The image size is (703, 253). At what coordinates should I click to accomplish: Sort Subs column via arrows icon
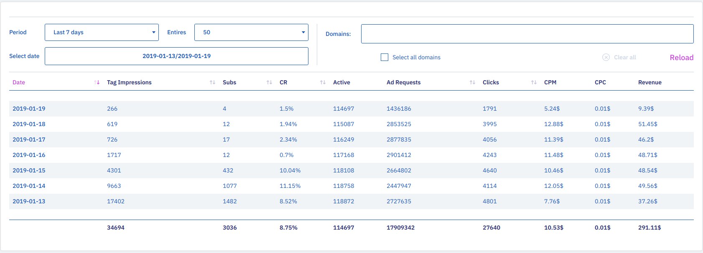pyautogui.click(x=269, y=82)
